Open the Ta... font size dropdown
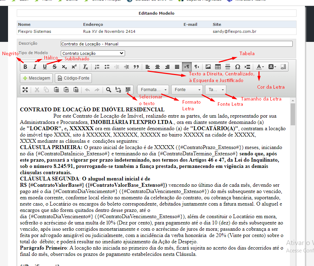This screenshot has height=266, width=314. point(216,90)
